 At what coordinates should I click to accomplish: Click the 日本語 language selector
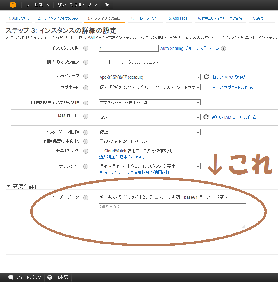58,277
